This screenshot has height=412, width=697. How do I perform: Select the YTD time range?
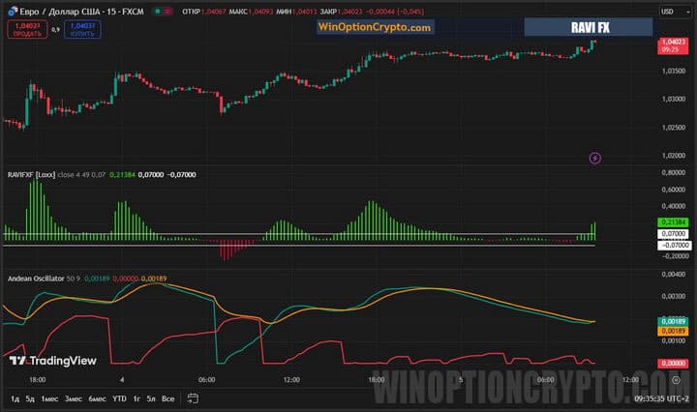(x=119, y=397)
